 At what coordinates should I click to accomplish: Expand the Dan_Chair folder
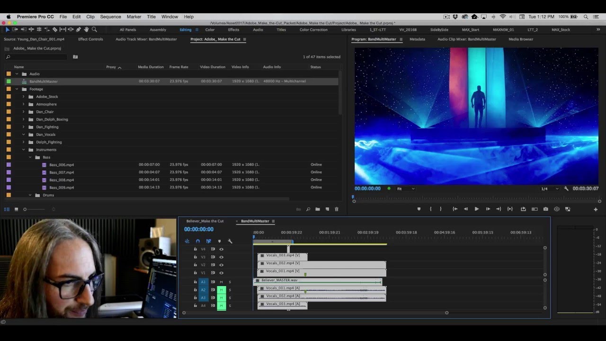(x=23, y=112)
